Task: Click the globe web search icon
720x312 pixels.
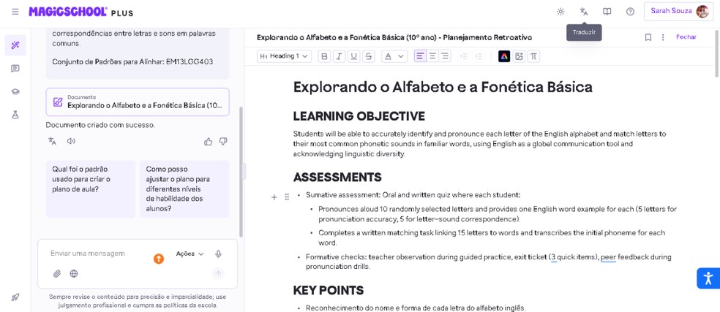Action: click(73, 273)
